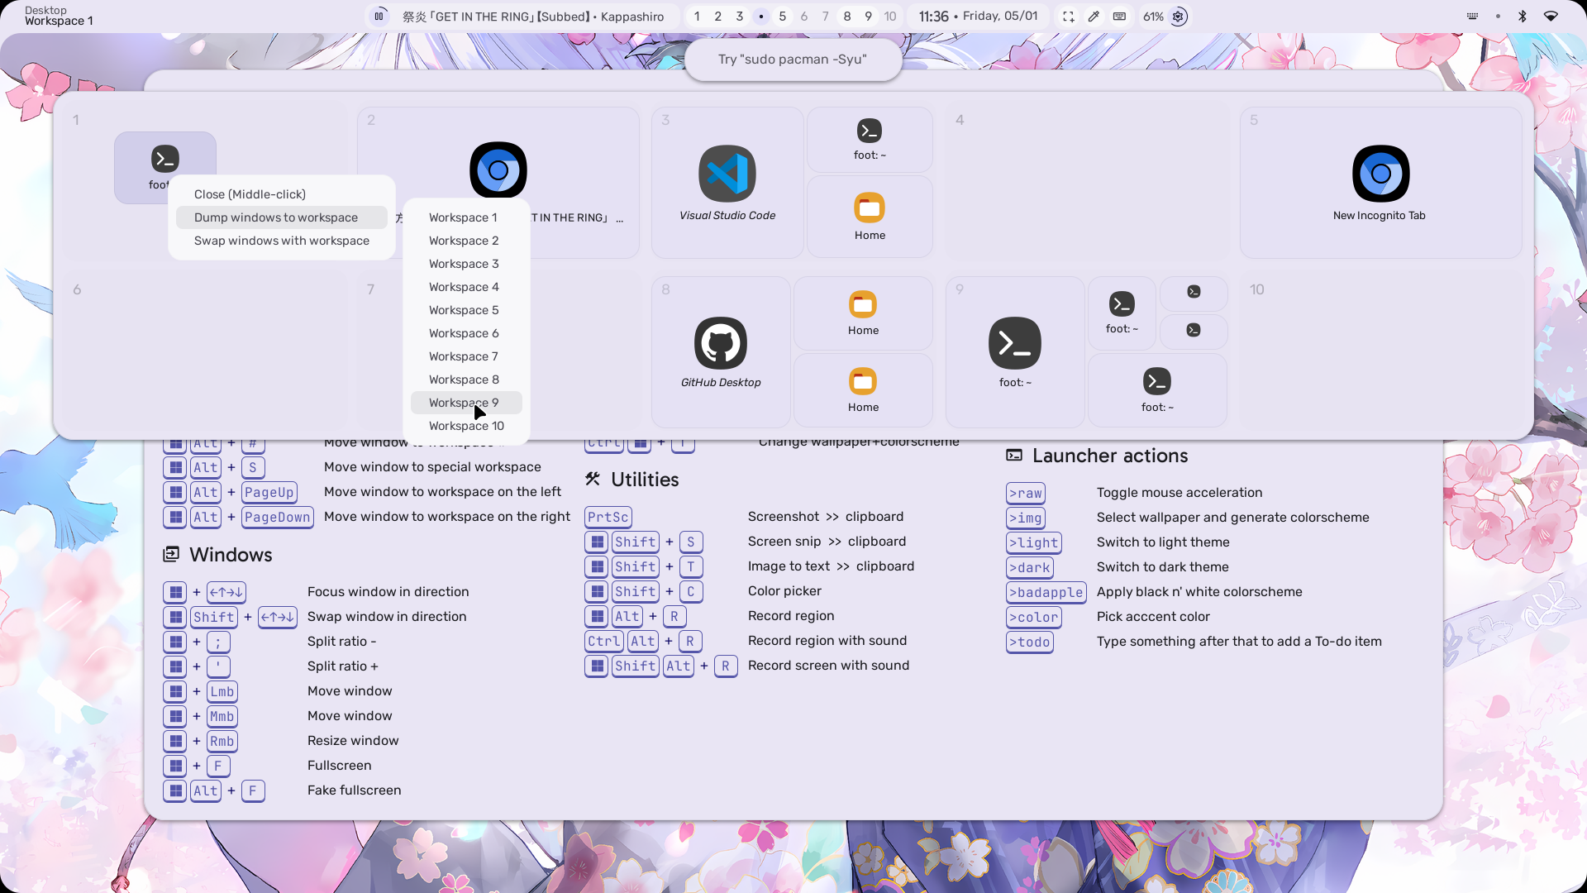Click the color picker eyedropper icon

tap(1094, 17)
